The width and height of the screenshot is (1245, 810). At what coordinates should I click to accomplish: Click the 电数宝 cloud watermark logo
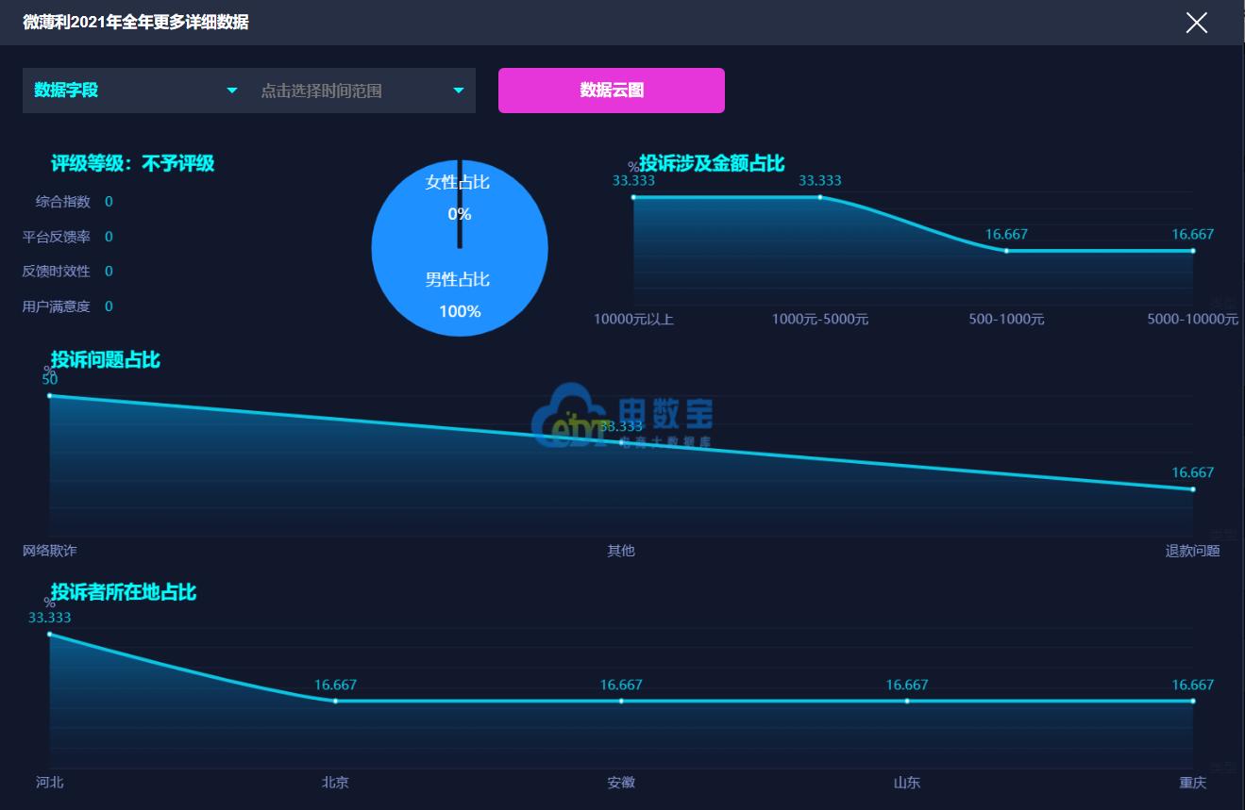pyautogui.click(x=622, y=416)
